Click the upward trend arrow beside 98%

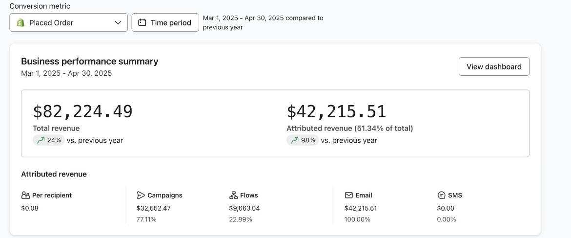click(294, 140)
